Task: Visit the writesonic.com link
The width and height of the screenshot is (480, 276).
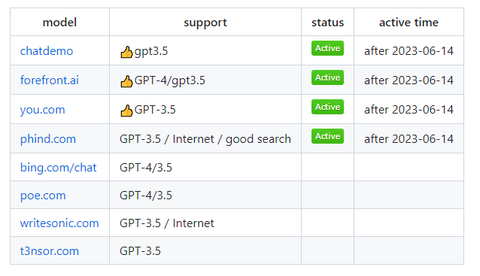Action: 59,223
